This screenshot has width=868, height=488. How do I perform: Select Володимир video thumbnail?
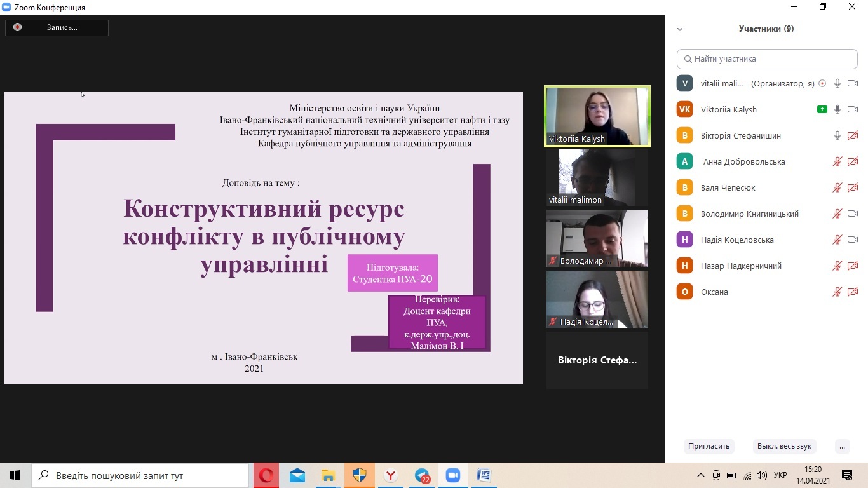[x=597, y=238]
